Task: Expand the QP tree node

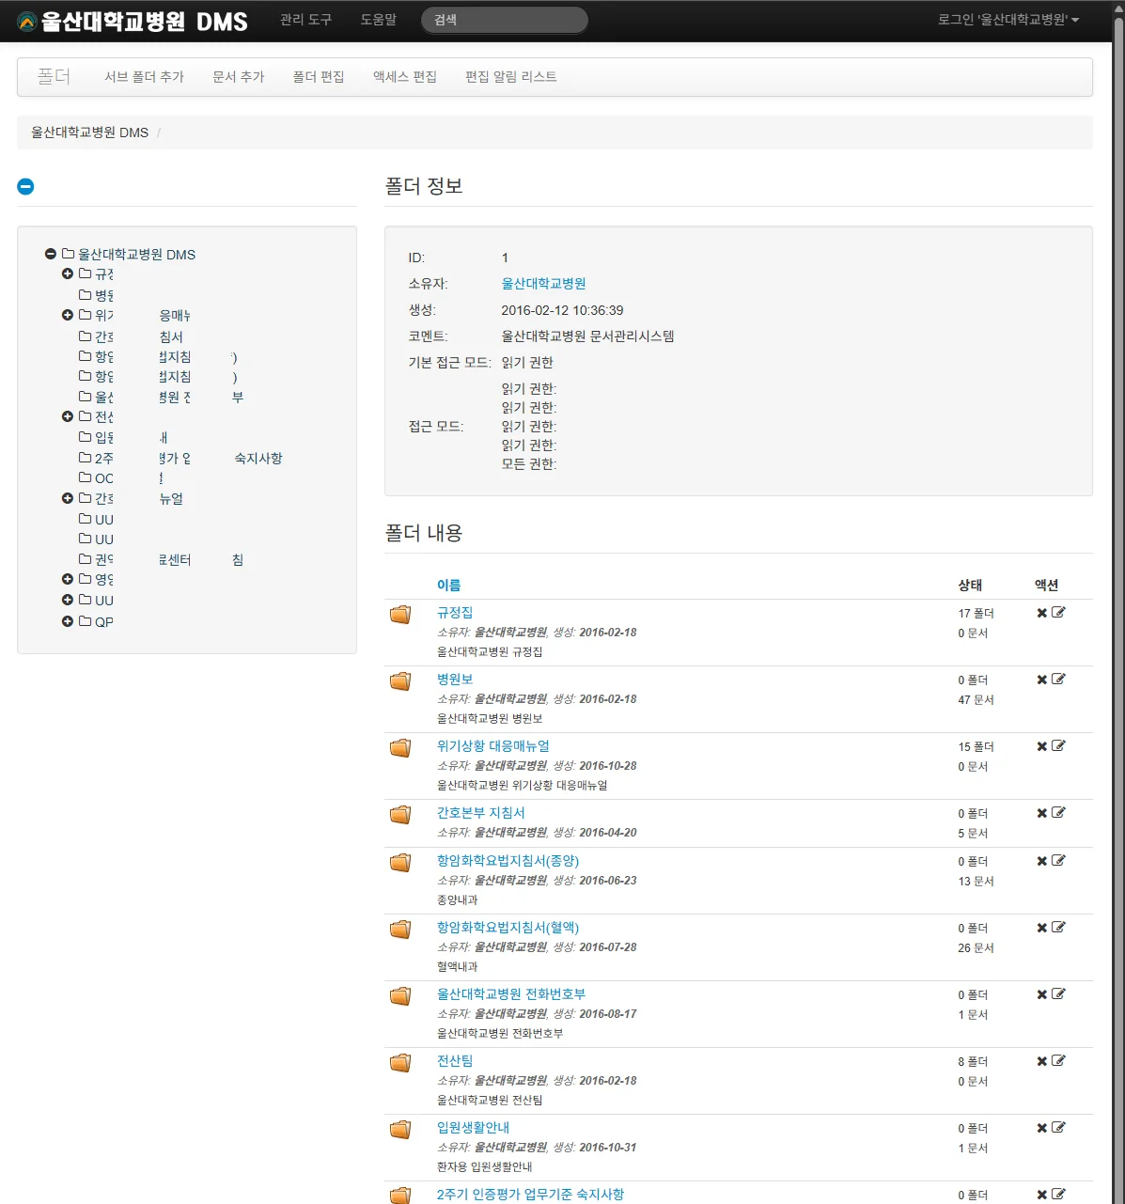Action: tap(68, 621)
